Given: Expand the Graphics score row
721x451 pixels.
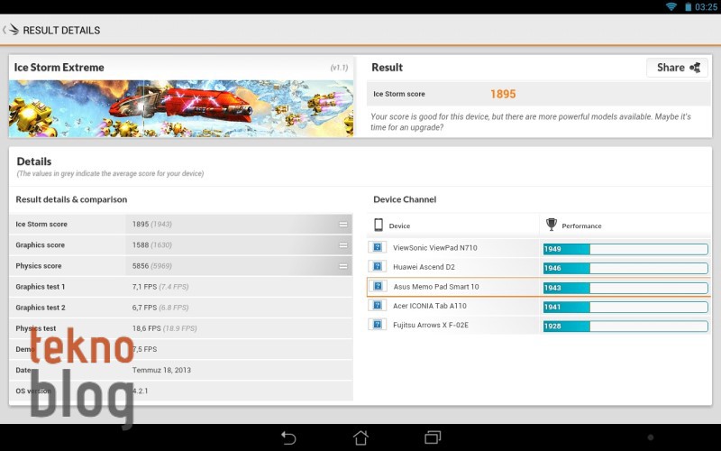Looking at the screenshot, I should 343,245.
